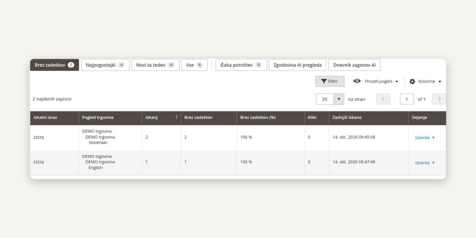Open Zgodovina AI pregleda tab
This screenshot has height=238, width=476.
coord(297,65)
